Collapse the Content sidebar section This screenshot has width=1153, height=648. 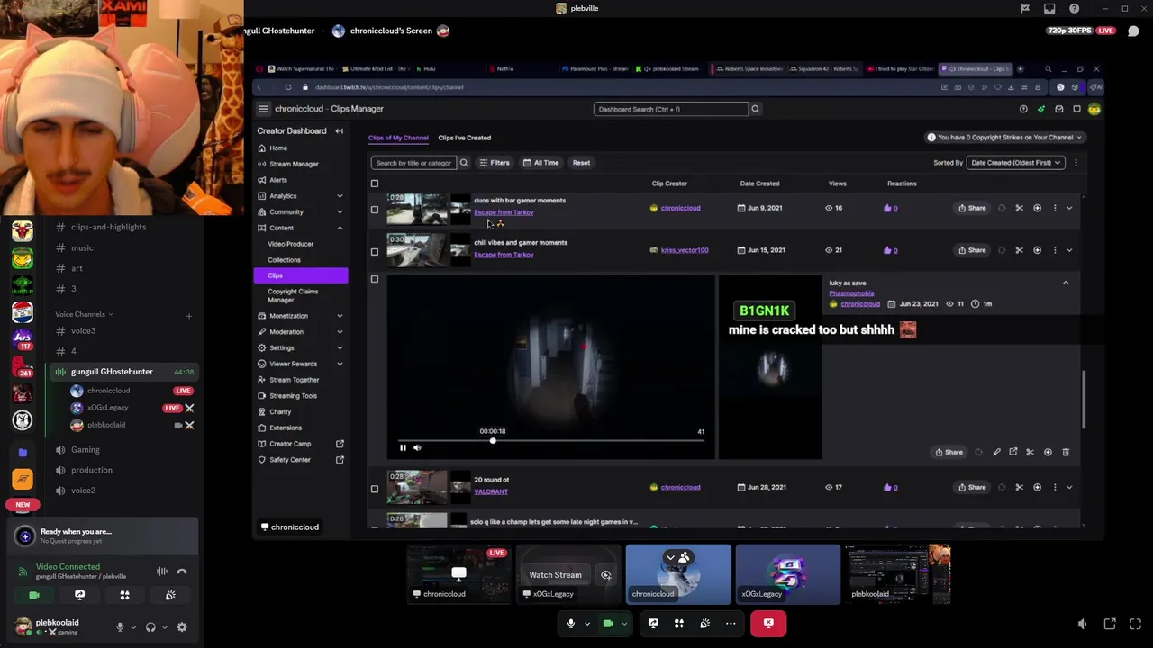pyautogui.click(x=340, y=228)
